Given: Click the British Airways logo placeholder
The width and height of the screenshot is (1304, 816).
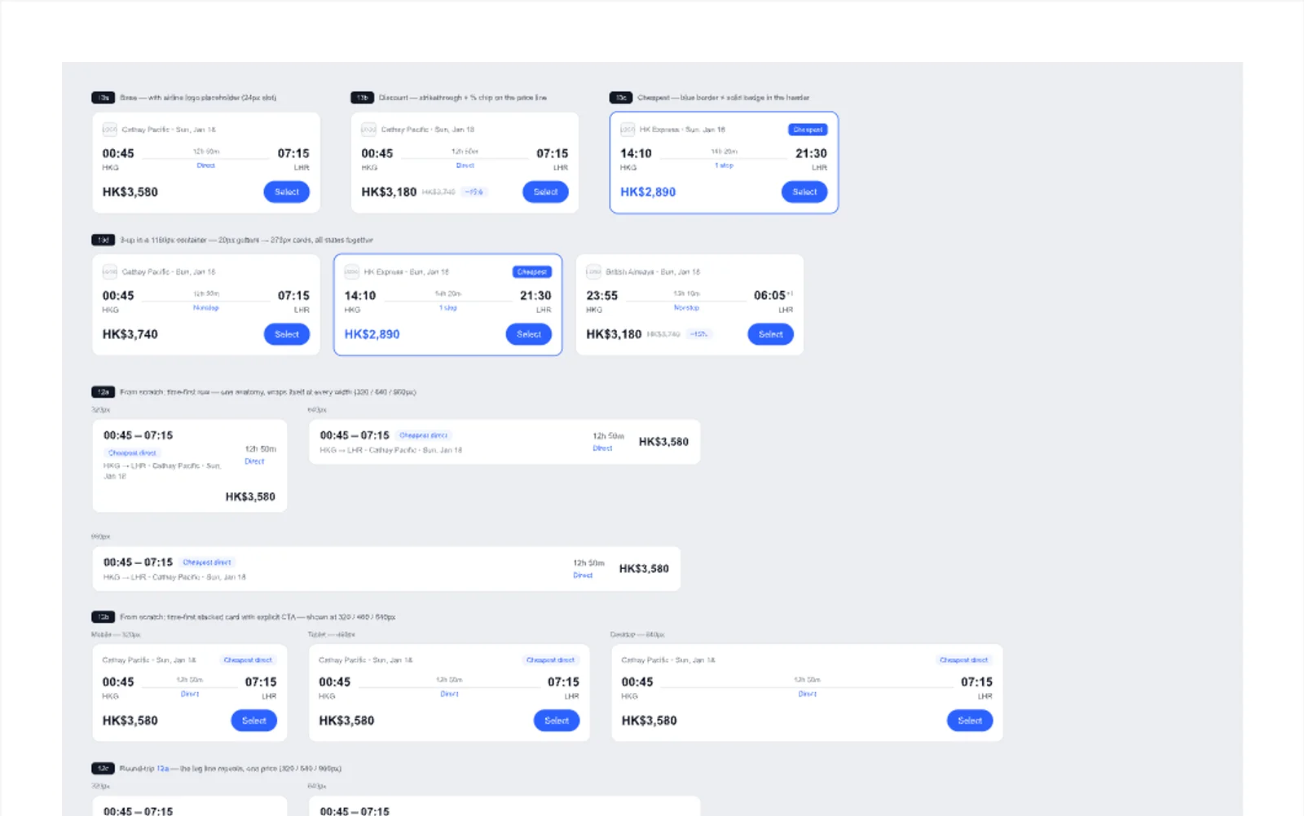Looking at the screenshot, I should [x=593, y=271].
